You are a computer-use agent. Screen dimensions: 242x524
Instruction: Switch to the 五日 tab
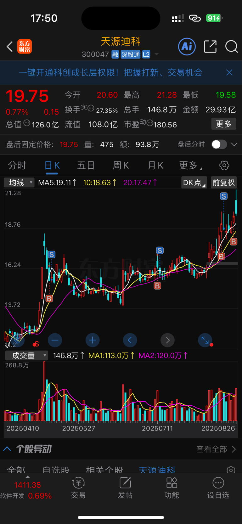(x=86, y=165)
